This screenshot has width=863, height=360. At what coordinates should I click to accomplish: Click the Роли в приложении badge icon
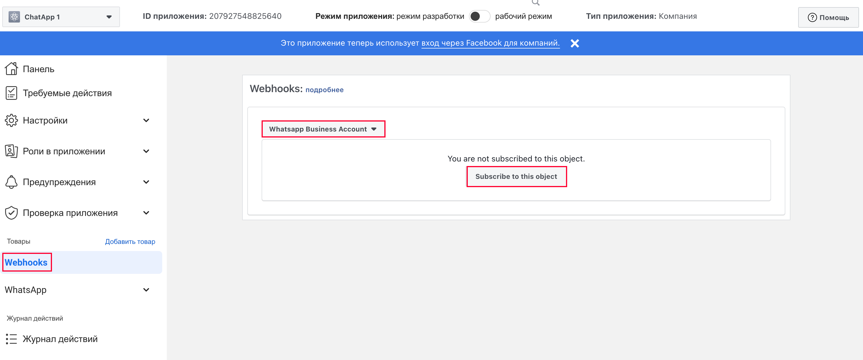[11, 151]
